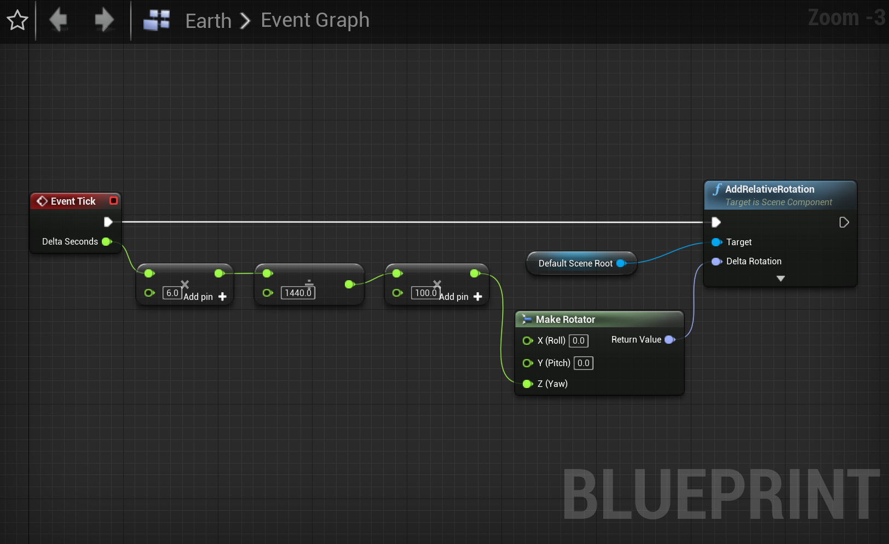Add pin on the 6.0 multiply node
Viewport: 889px width, 544px height.
coord(205,297)
